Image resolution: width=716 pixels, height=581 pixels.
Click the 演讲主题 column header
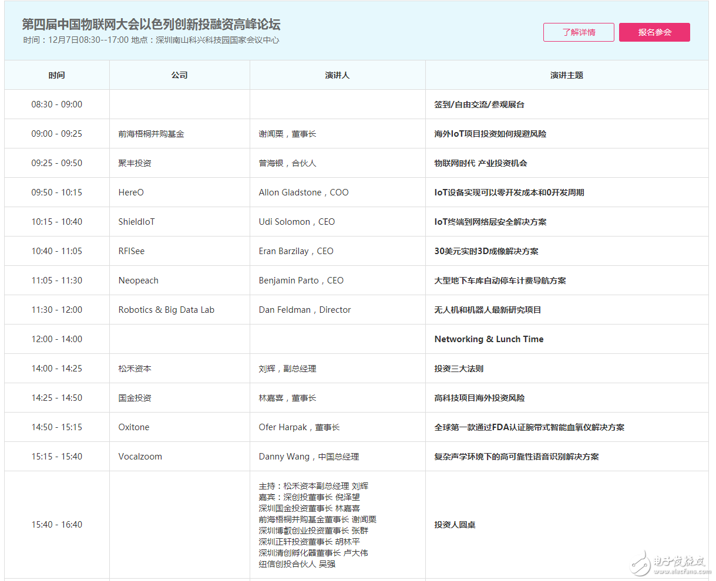[567, 75]
